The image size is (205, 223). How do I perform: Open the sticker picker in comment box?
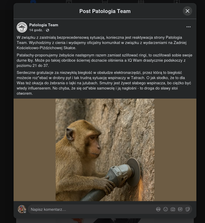(188, 209)
